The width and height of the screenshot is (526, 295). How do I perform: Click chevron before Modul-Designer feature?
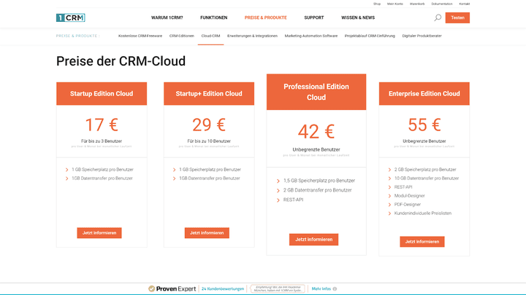(x=389, y=196)
